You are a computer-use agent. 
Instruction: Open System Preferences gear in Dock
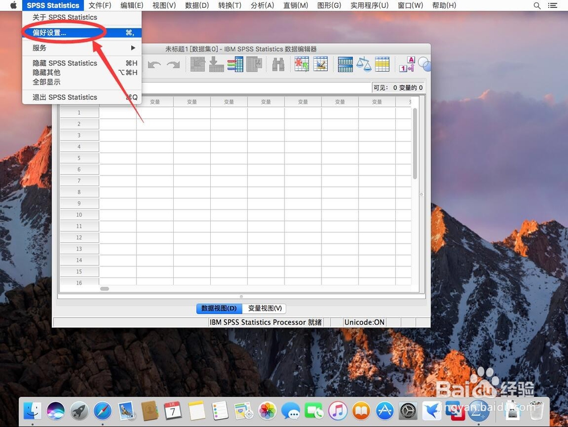408,411
